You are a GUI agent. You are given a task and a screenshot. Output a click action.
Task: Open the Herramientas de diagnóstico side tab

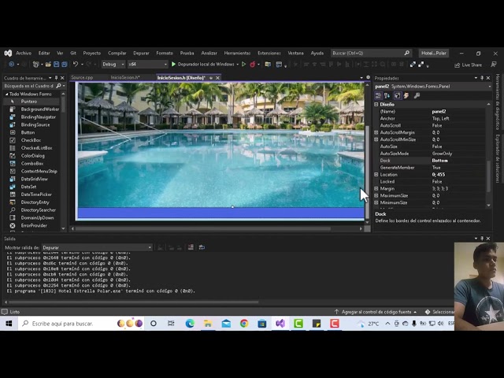498,102
